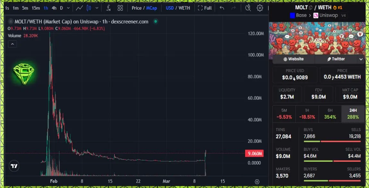The width and height of the screenshot is (369, 188).
Task: Click the Uniswap DEX link
Action: 325,15
